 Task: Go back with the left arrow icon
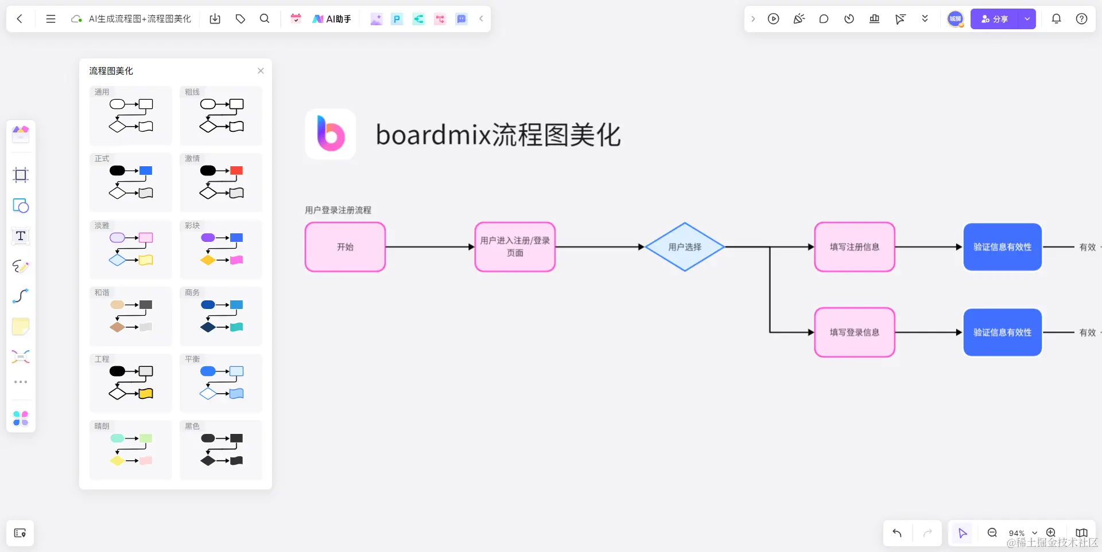[x=20, y=19]
